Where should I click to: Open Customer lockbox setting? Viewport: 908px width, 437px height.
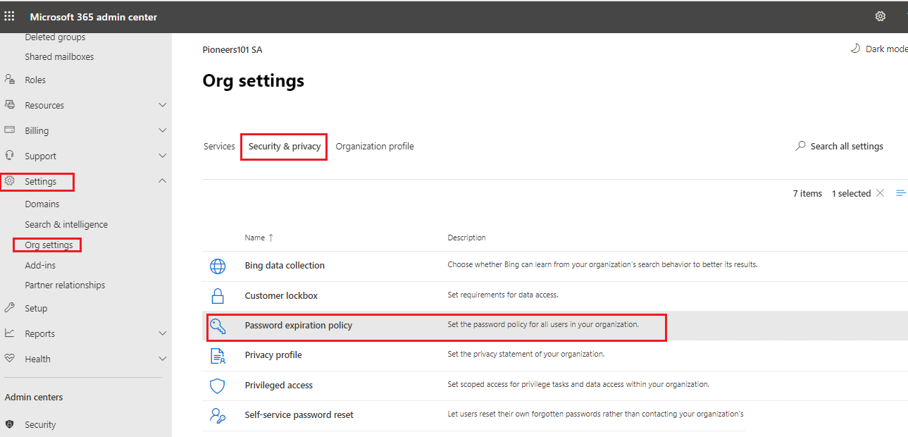[x=281, y=295]
